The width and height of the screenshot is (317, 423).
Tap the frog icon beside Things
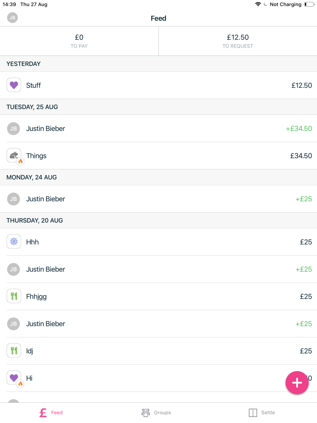coord(14,155)
